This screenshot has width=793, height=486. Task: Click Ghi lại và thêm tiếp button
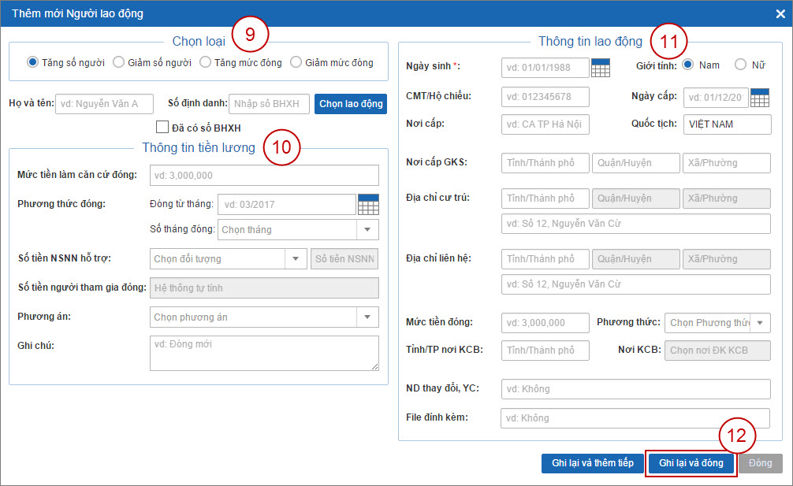click(x=593, y=463)
